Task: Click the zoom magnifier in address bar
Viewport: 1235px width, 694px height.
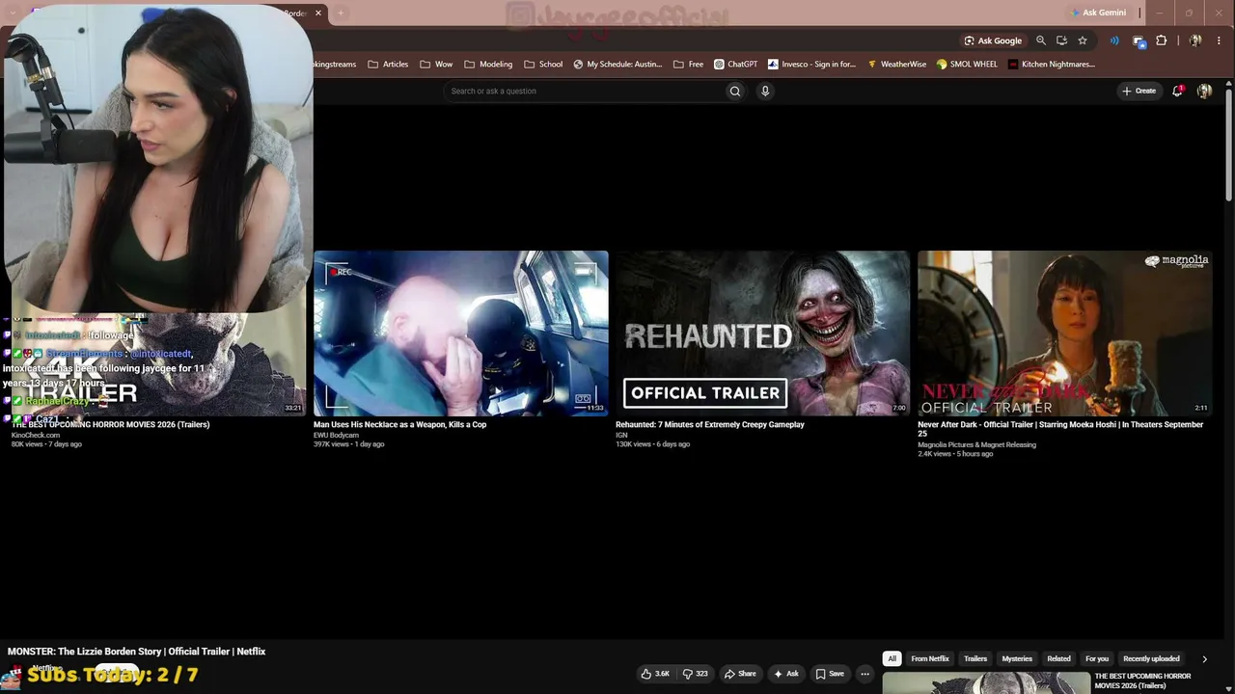Action: pyautogui.click(x=1041, y=40)
